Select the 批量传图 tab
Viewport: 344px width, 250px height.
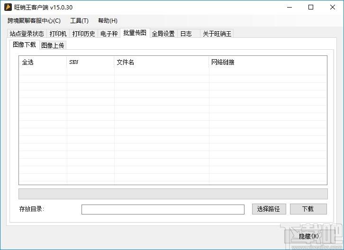[x=135, y=33]
